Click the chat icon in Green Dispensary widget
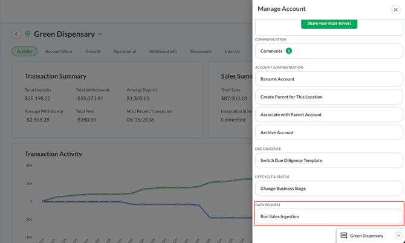 click(x=344, y=236)
